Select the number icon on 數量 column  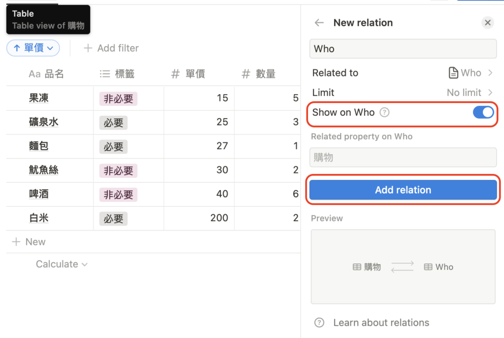[x=245, y=74]
